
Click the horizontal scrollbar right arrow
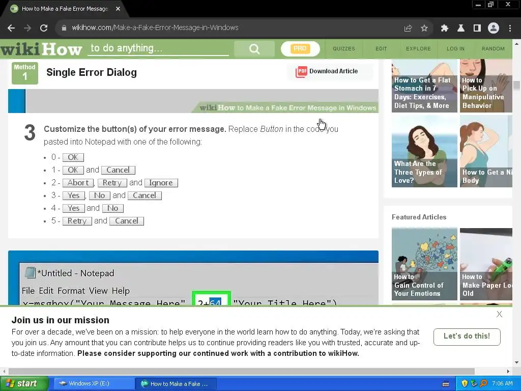point(508,371)
